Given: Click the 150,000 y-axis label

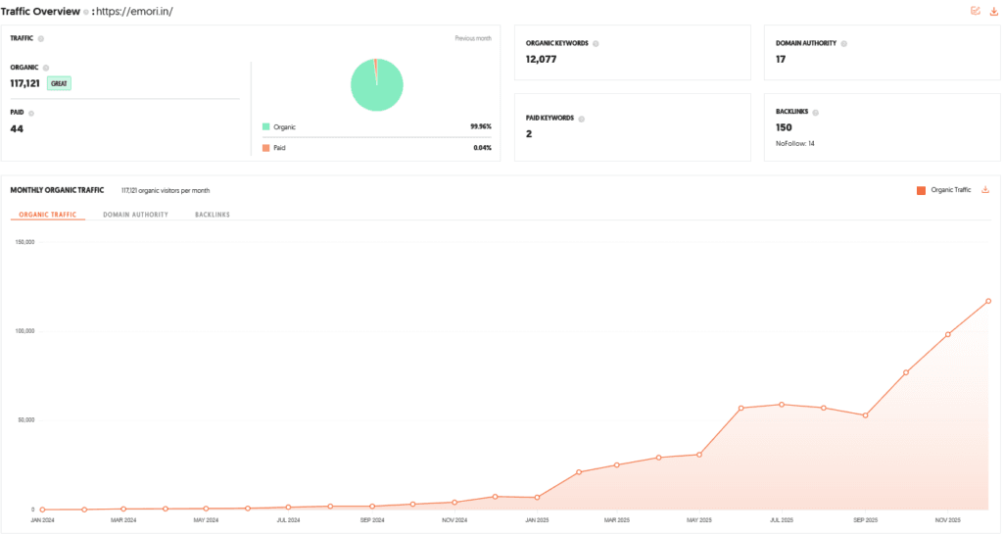Looking at the screenshot, I should click(x=24, y=242).
